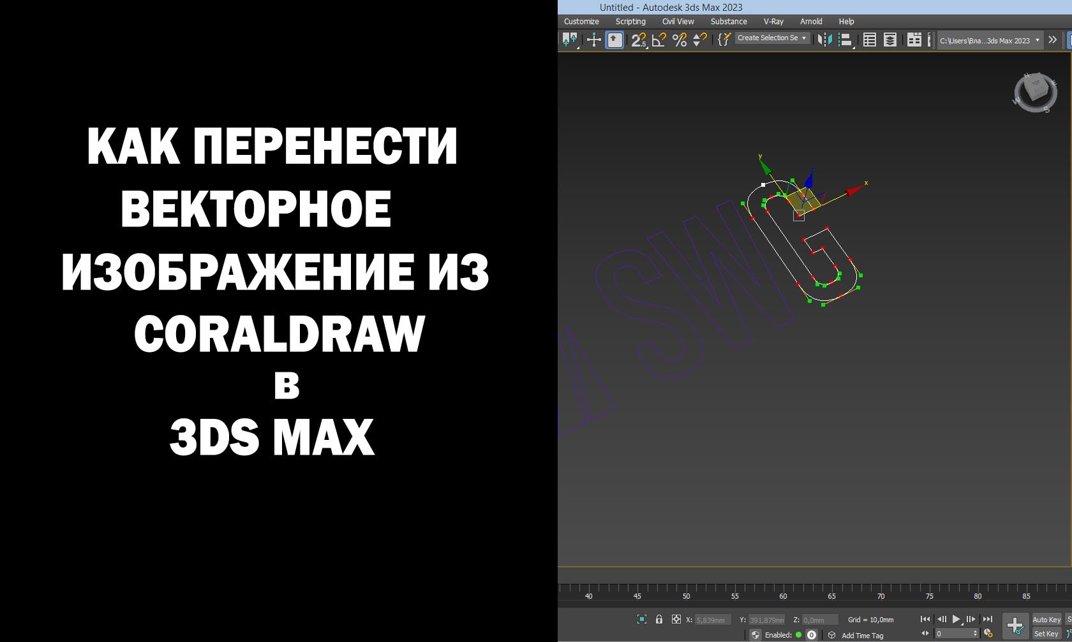
Task: Select the Place object tool in the toolbar
Action: pos(570,40)
